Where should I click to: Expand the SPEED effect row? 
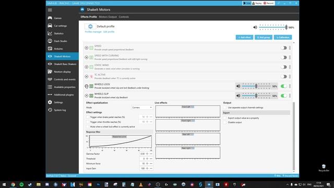pyautogui.click(x=87, y=48)
